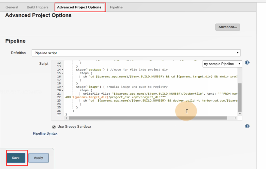Click the Advanced... button
This screenshot has height=169, width=266.
click(227, 27)
